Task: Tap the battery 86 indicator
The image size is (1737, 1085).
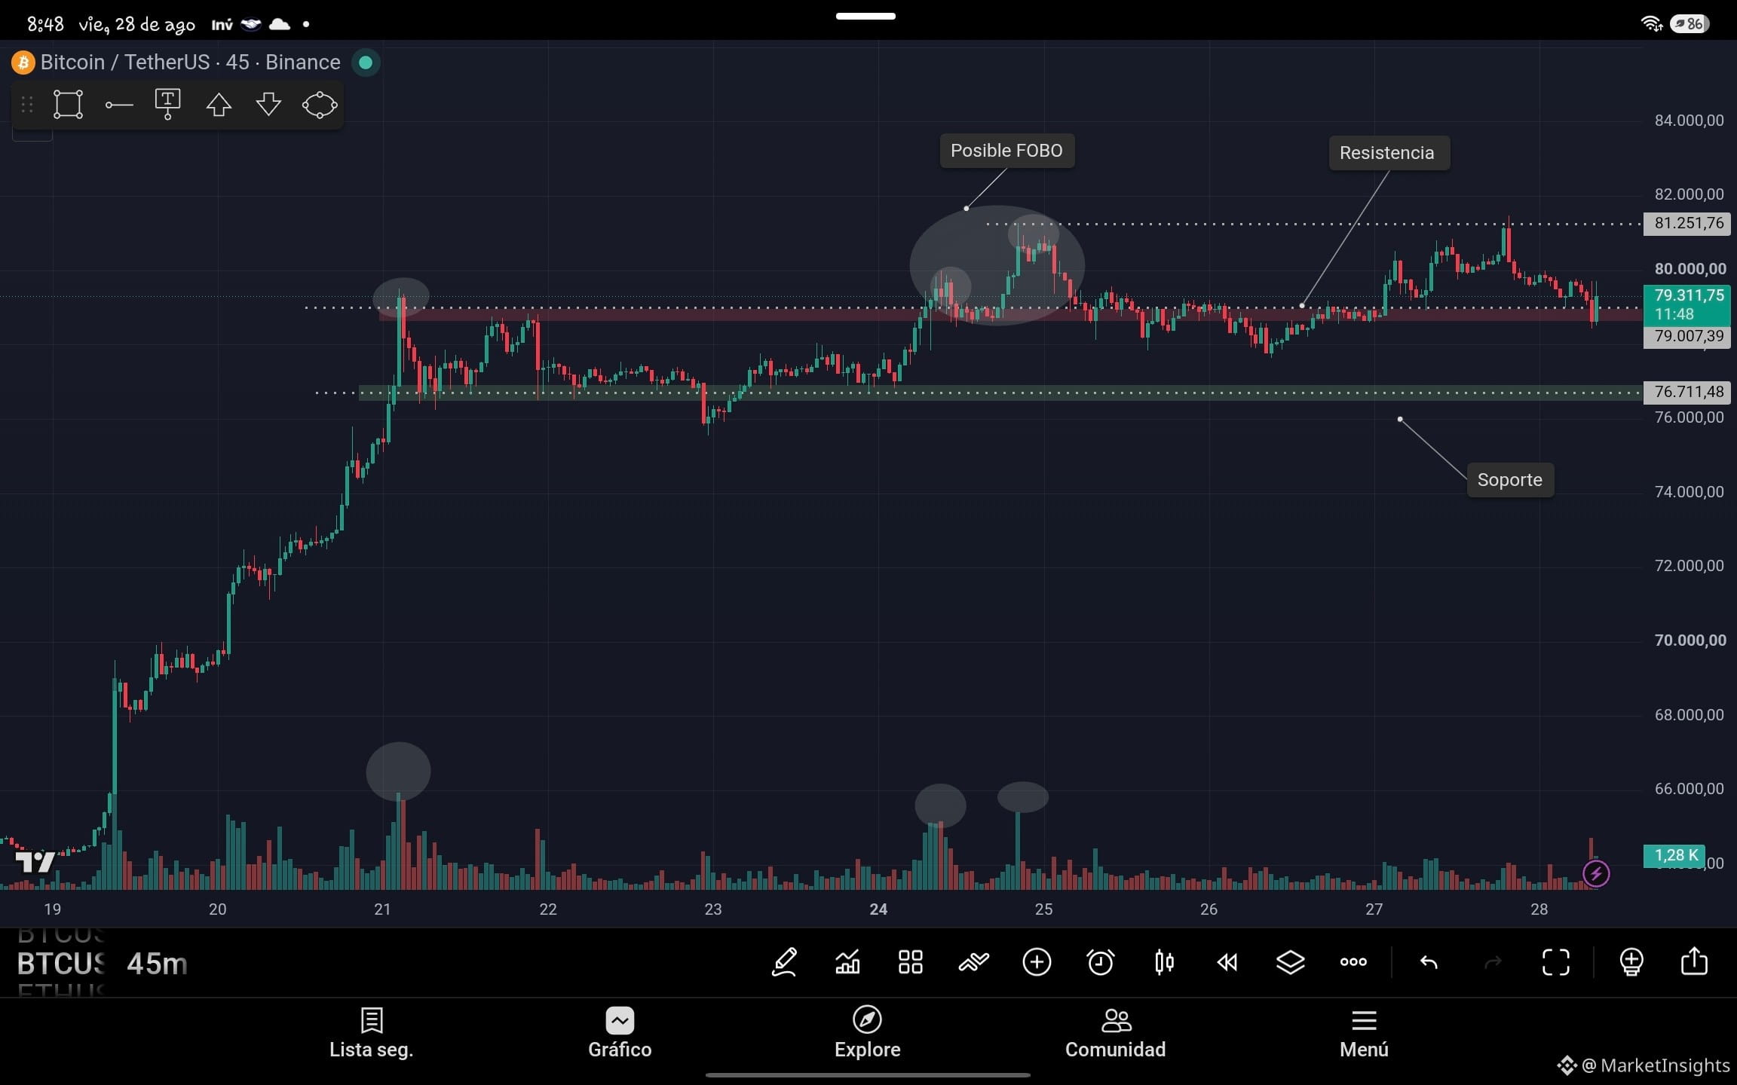Action: [1690, 24]
